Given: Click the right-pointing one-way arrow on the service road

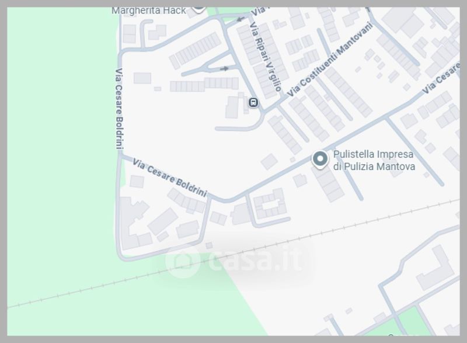Looking at the screenshot, I should (x=224, y=68).
